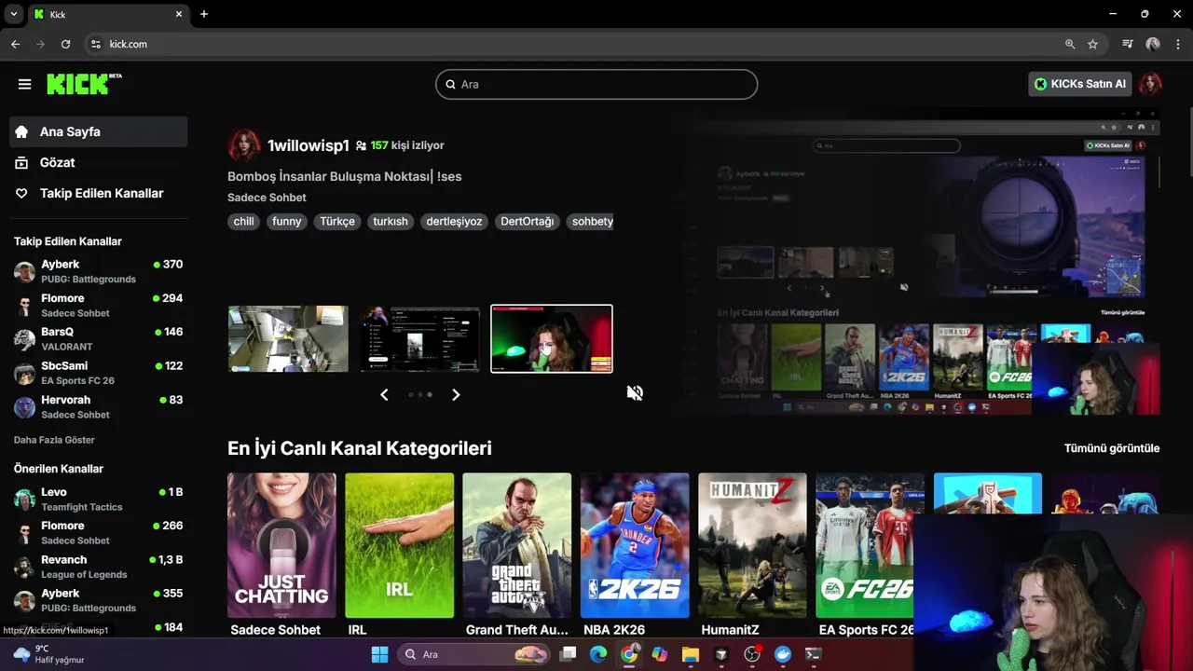Select Ana Sayfa in sidebar
Viewport: 1193px width, 671px height.
pos(98,131)
